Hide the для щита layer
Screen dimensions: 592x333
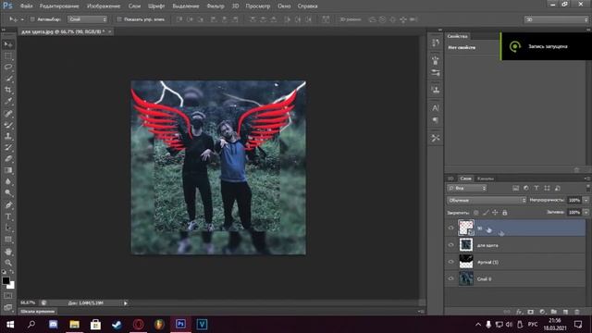click(450, 245)
